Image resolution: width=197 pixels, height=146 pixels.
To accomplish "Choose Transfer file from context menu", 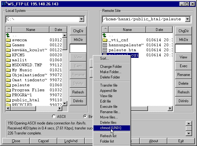I will pos(109,85).
